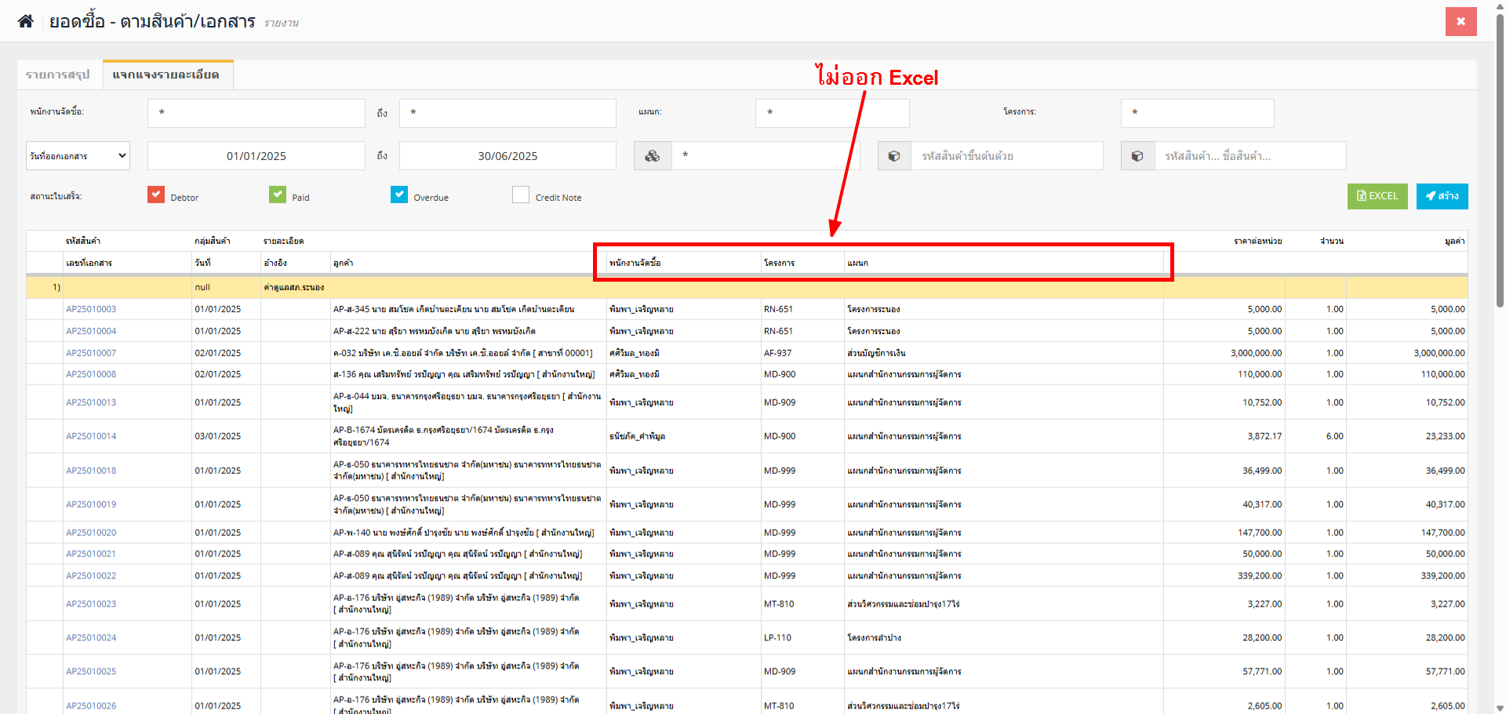Click the มูลค่า column header
This screenshot has height=714, width=1506.
pyautogui.click(x=1455, y=241)
